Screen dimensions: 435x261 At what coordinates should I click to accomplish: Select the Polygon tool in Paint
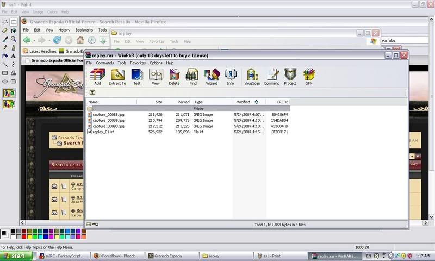[x=13, y=73]
